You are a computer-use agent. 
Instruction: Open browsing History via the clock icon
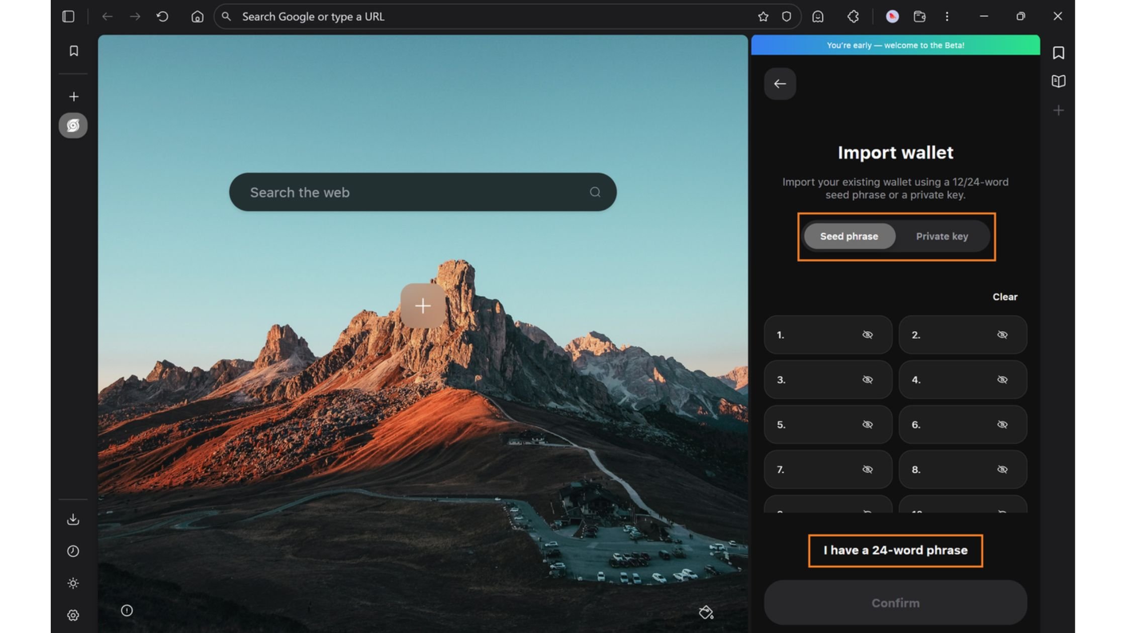point(73,551)
